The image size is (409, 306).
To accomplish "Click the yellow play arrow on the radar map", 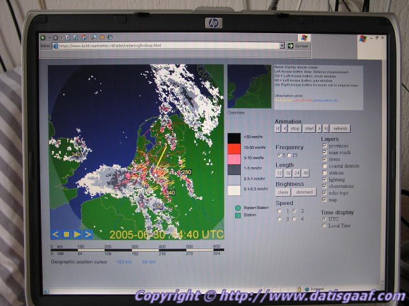I will pyautogui.click(x=77, y=234).
